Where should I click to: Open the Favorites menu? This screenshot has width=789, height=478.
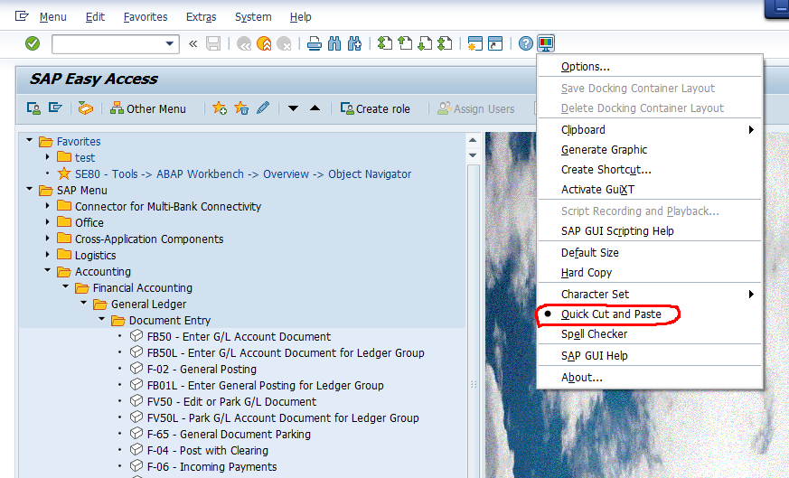click(146, 16)
